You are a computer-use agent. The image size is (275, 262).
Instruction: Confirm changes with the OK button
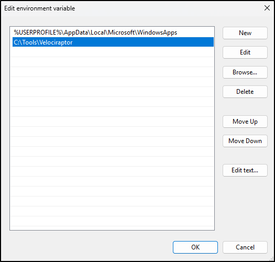[x=195, y=247]
